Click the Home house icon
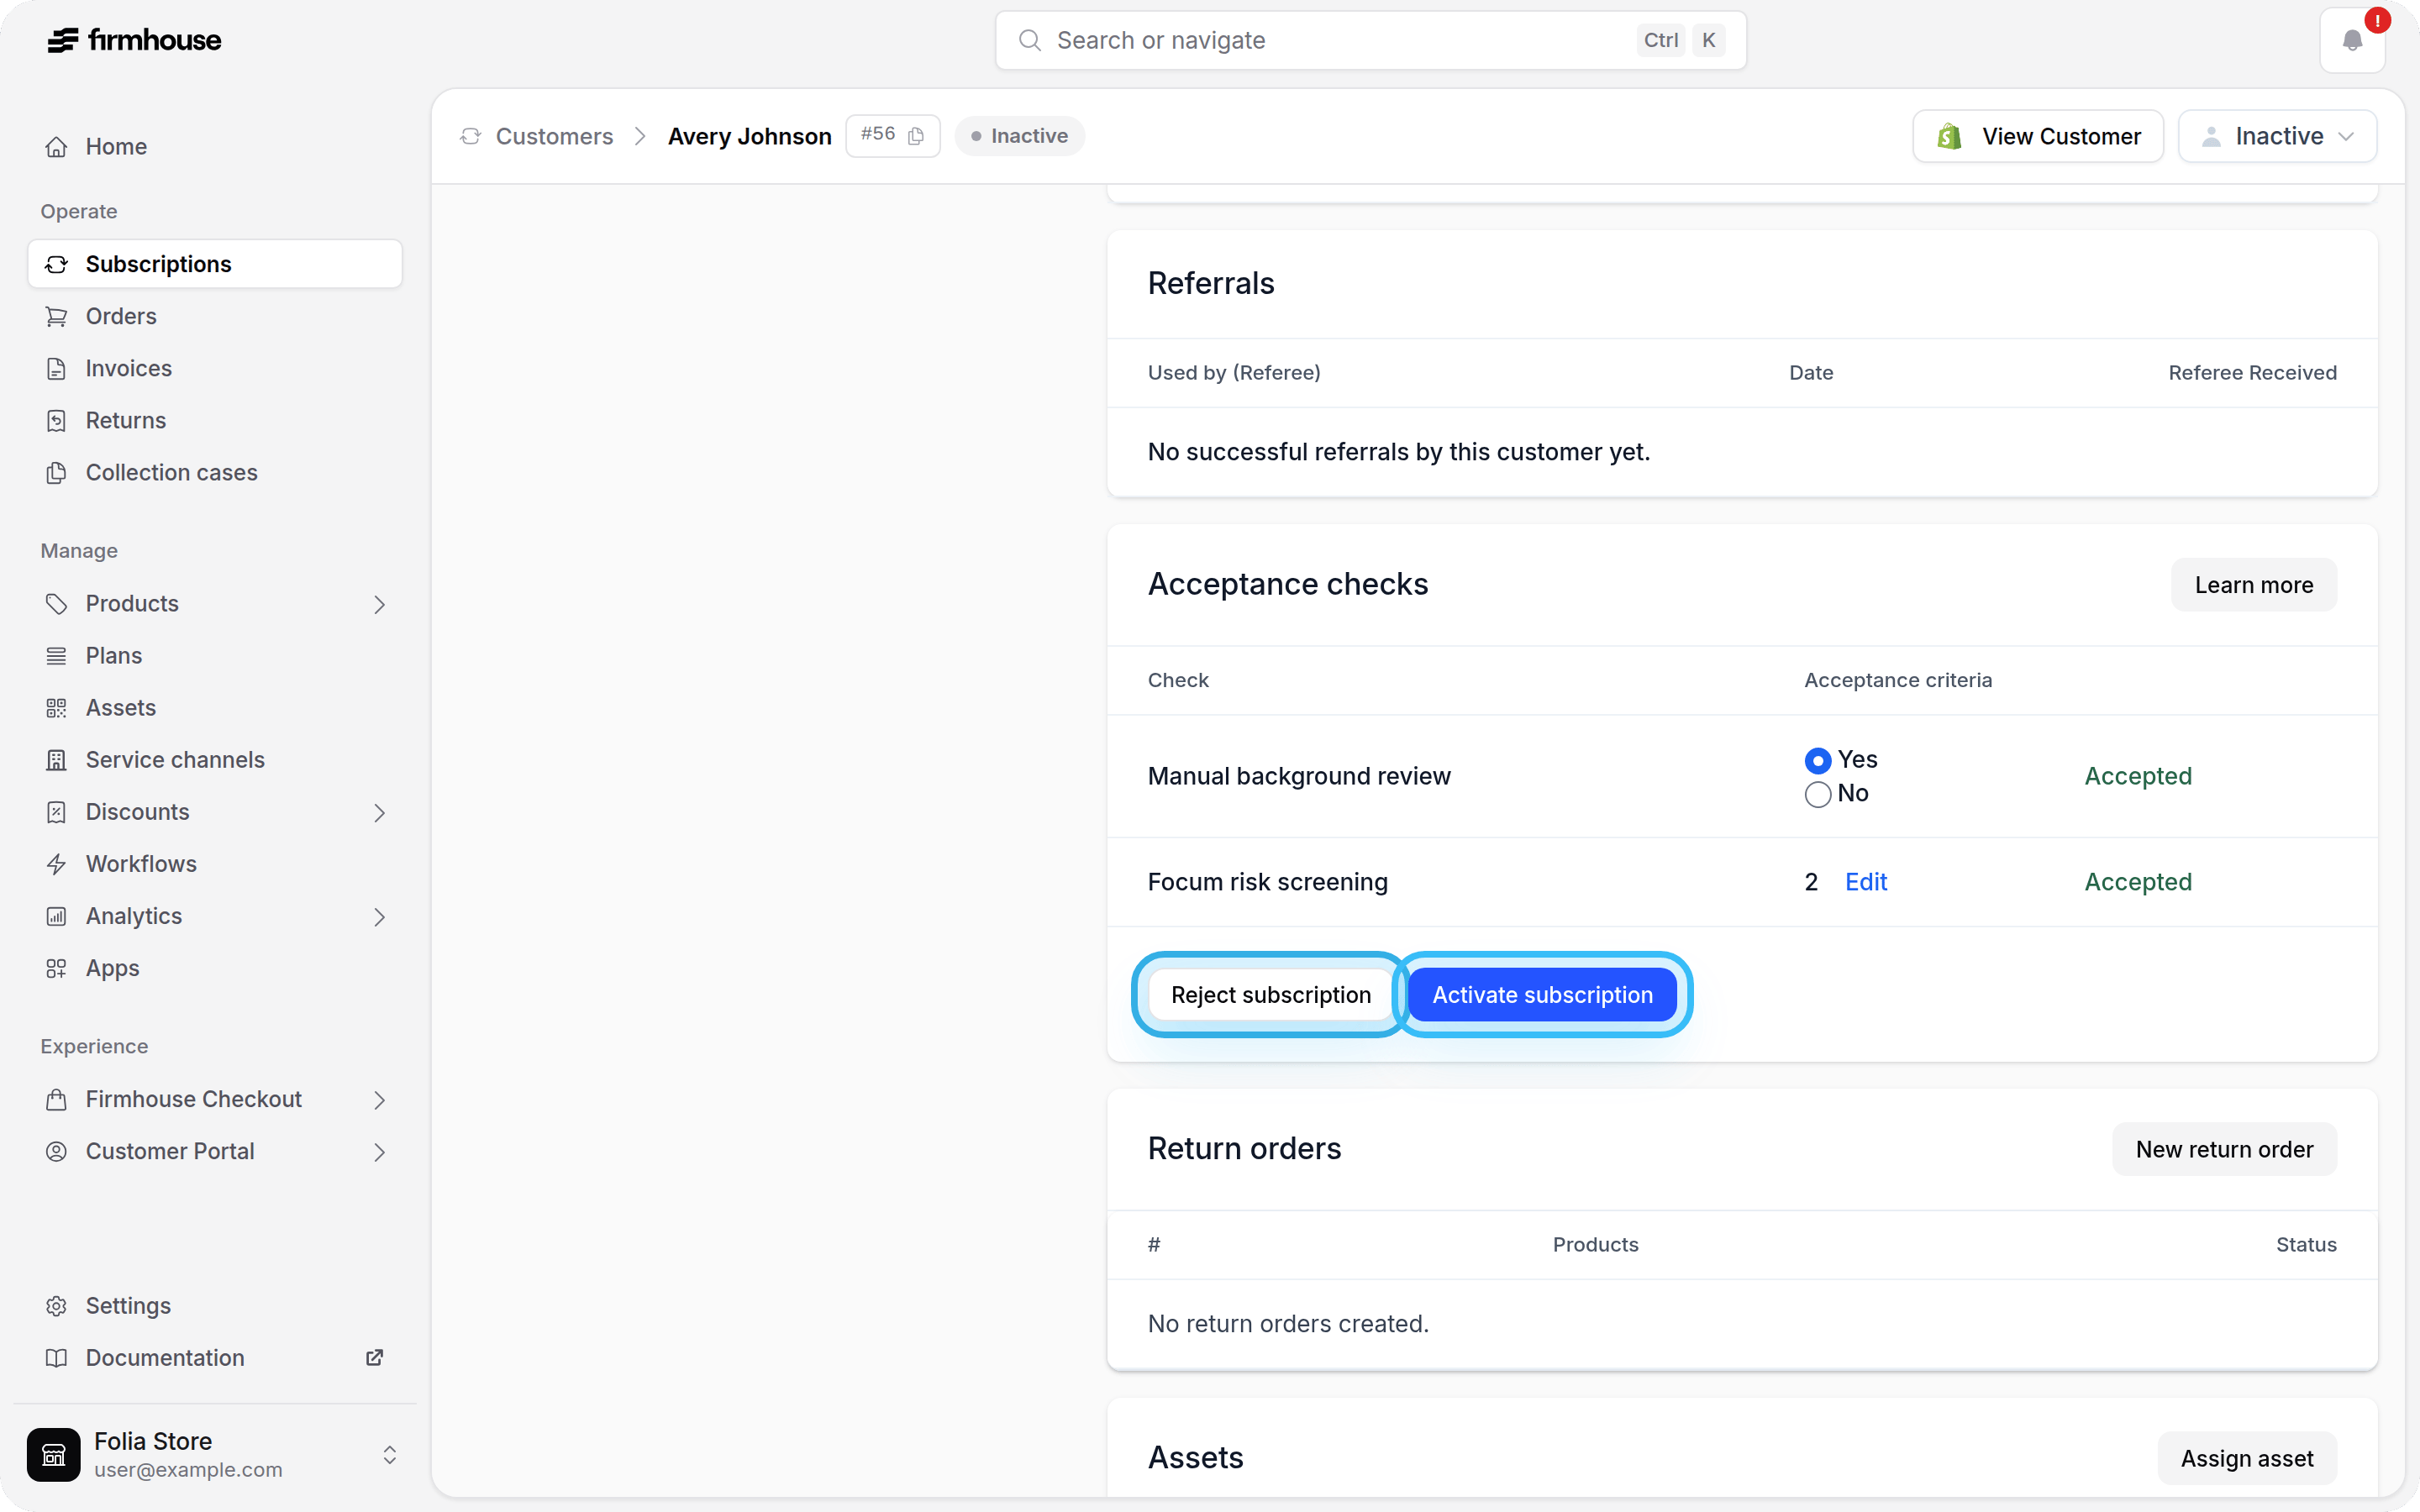Screen dimensions: 2420x1512 click(x=56, y=147)
